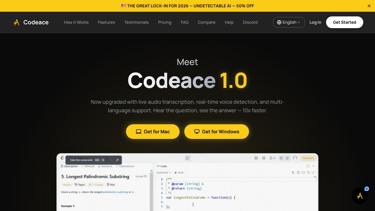Click the Solved status indicator
The height and width of the screenshot is (211, 375).
pyautogui.click(x=141, y=176)
